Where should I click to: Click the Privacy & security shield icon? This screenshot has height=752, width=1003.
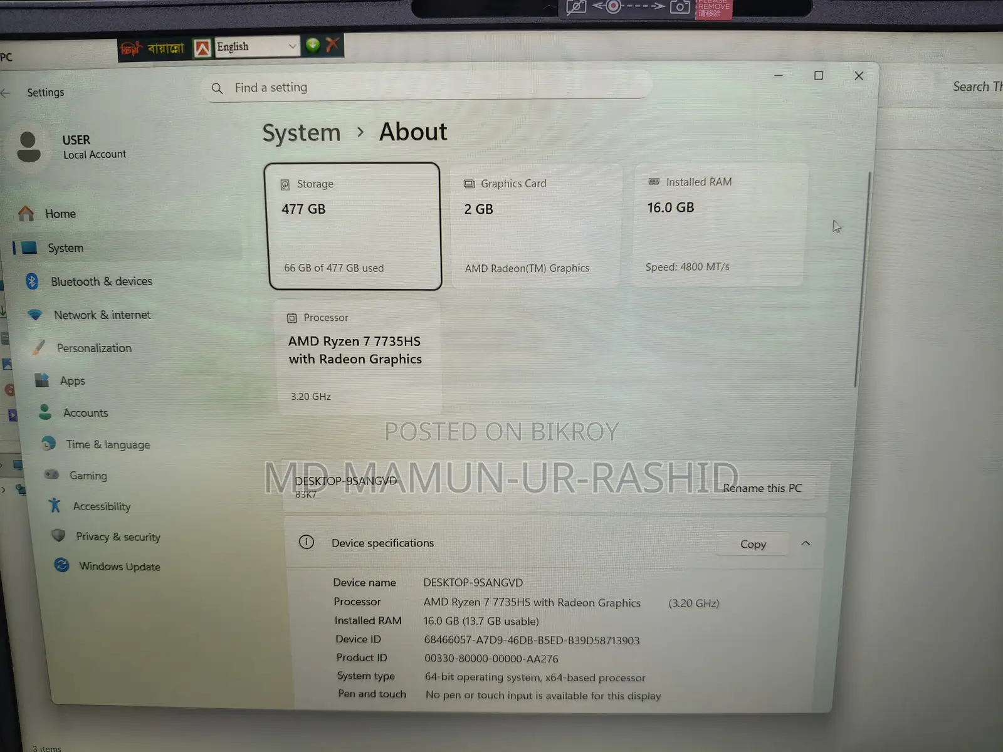pyautogui.click(x=58, y=536)
